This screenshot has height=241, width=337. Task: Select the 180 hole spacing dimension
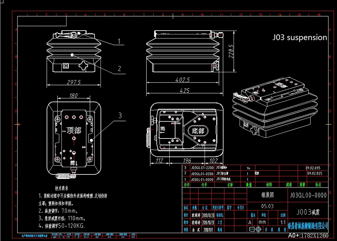73,96
